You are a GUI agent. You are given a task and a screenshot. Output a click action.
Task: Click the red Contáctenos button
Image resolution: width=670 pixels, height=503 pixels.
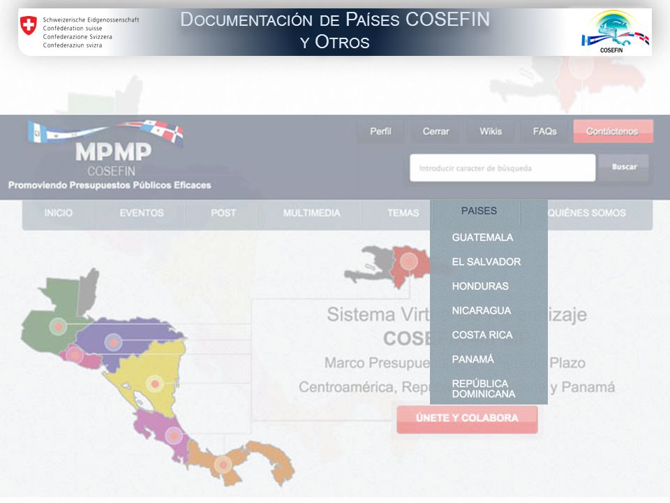tap(613, 131)
